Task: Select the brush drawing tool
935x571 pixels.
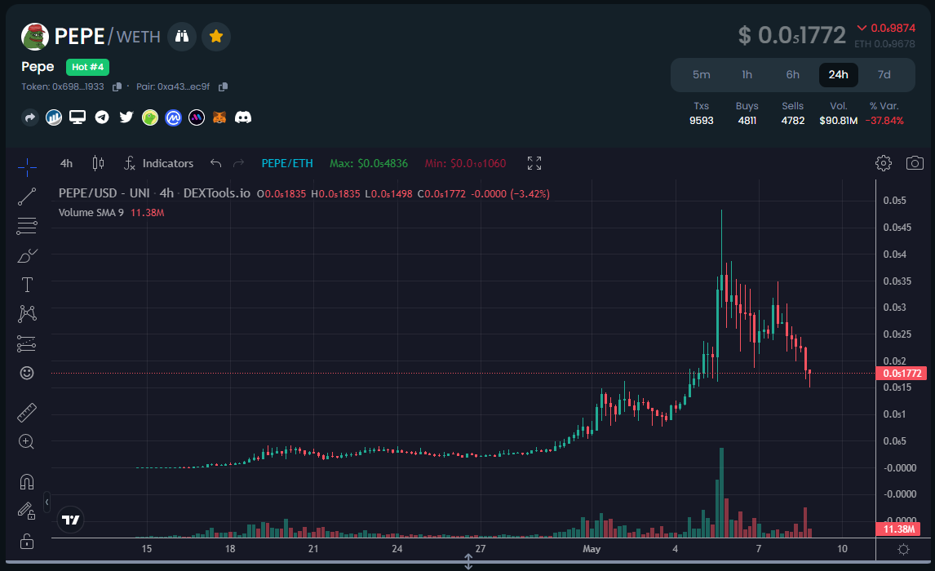Action: coord(27,255)
